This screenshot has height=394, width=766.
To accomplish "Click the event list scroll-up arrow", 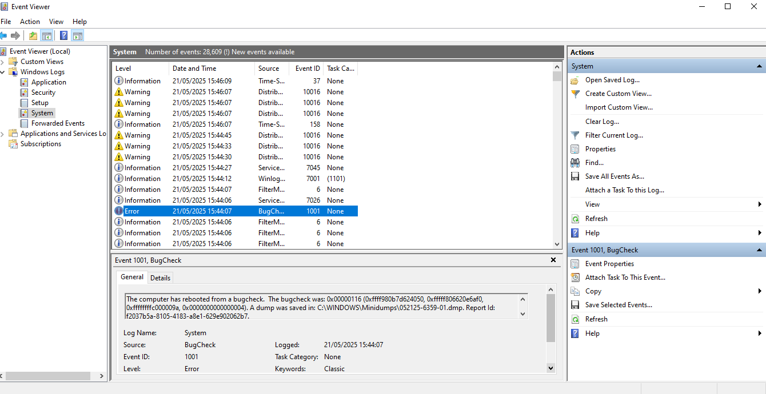I will 557,66.
